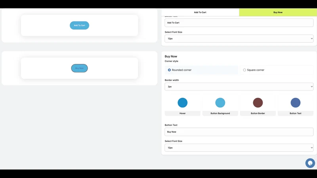This screenshot has width=317, height=178.
Task: Click the Buy Now section heading
Action: (171, 56)
